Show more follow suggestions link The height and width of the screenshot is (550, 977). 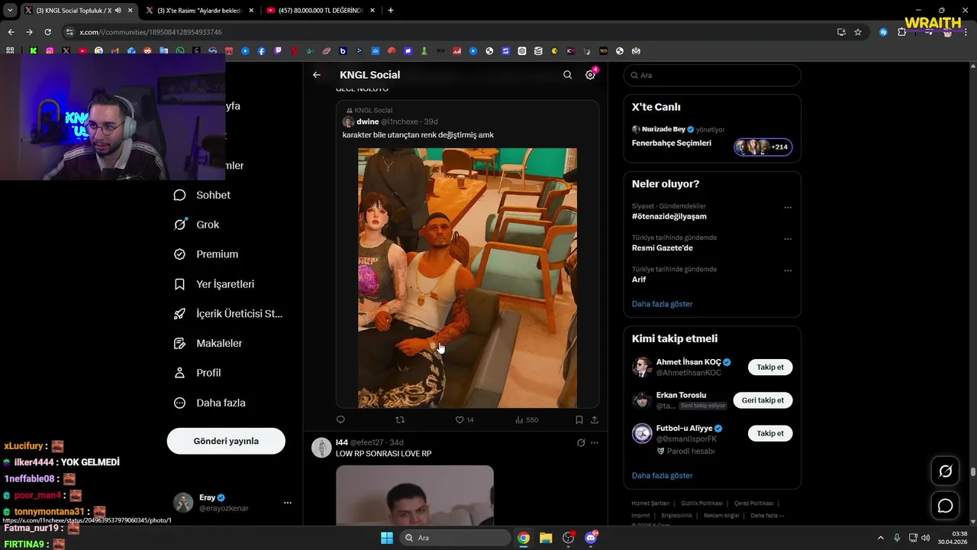pyautogui.click(x=663, y=475)
